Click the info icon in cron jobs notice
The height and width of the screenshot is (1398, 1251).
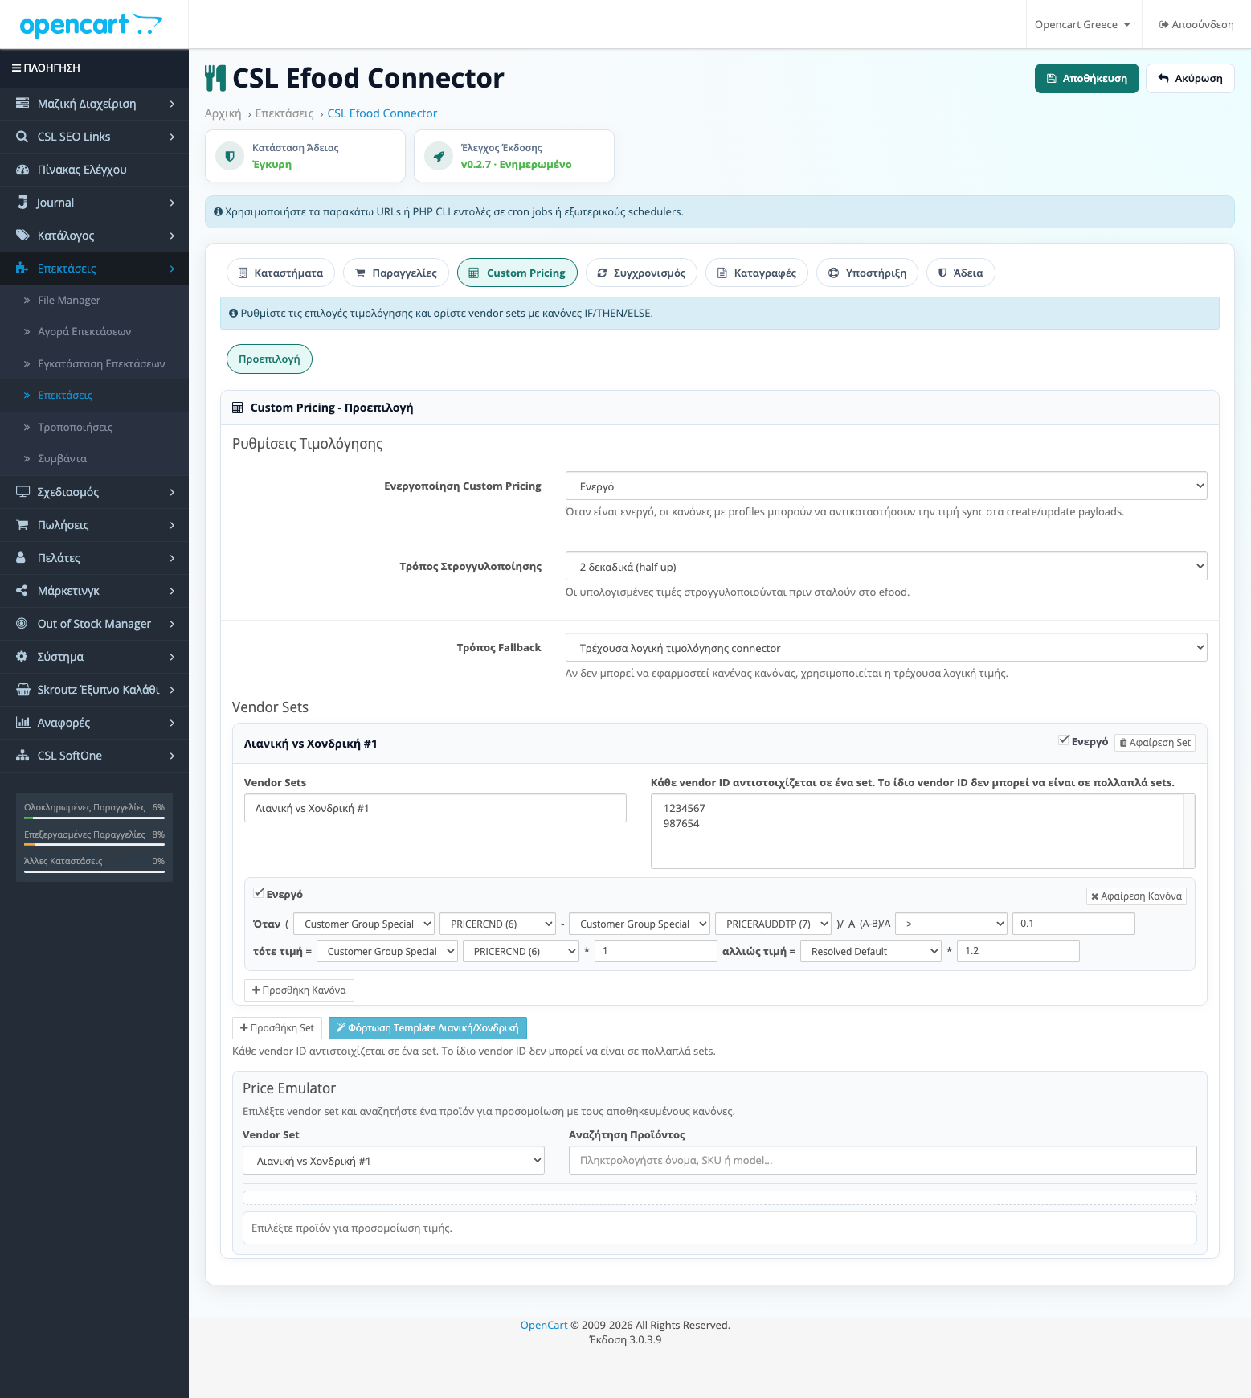coord(218,212)
